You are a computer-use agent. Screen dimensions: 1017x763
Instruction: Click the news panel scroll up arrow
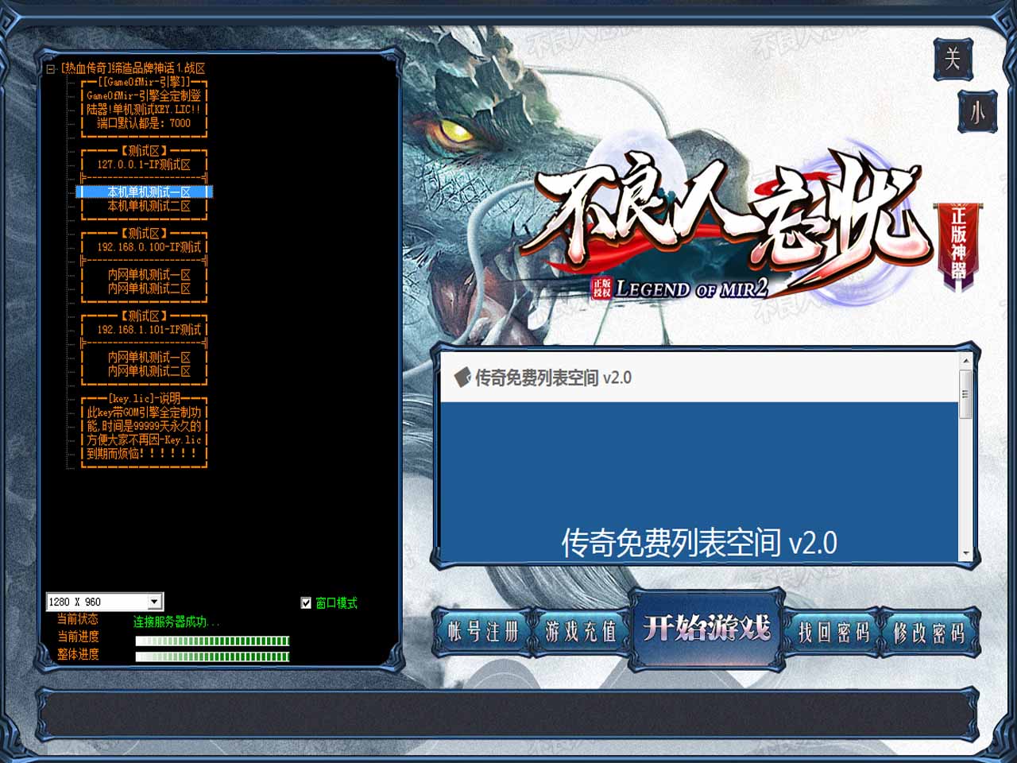coord(966,361)
